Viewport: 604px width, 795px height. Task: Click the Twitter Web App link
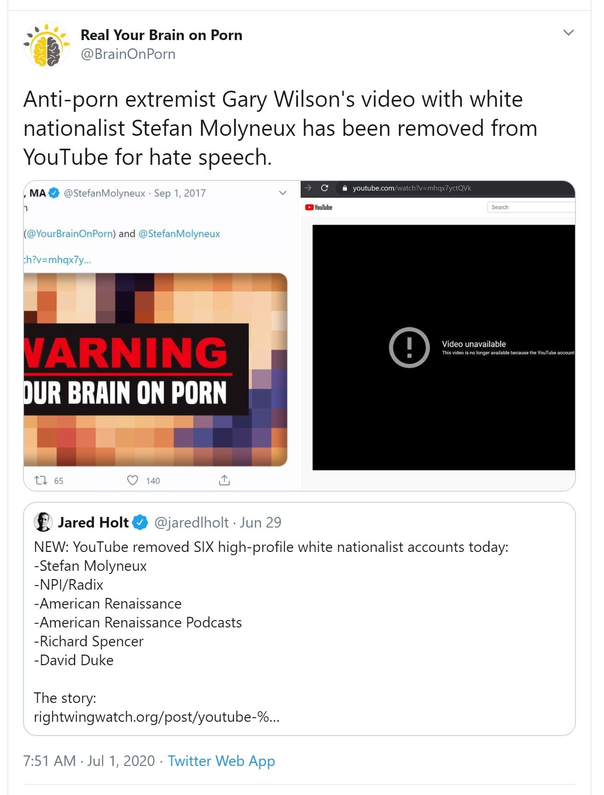pyautogui.click(x=221, y=761)
